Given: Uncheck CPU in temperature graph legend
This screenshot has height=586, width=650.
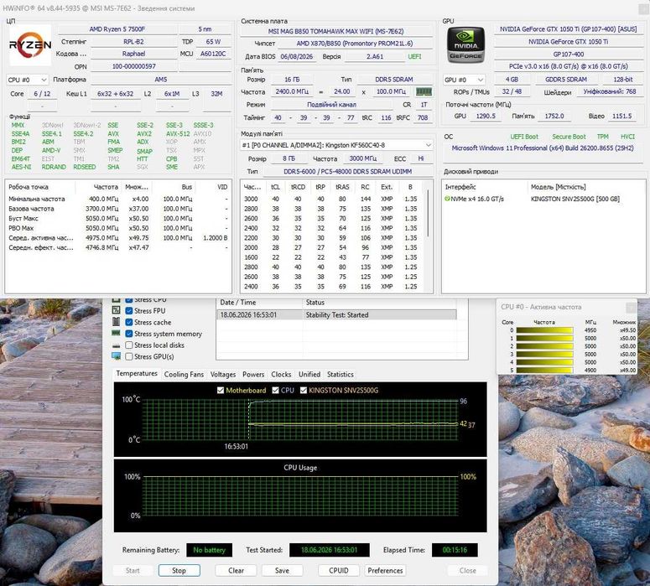Looking at the screenshot, I should pos(275,391).
